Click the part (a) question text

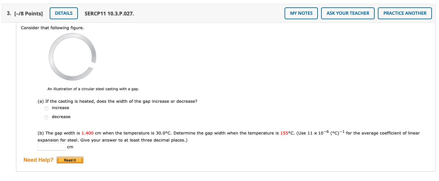(117, 101)
